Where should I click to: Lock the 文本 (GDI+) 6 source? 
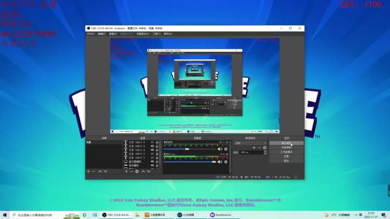[157, 142]
